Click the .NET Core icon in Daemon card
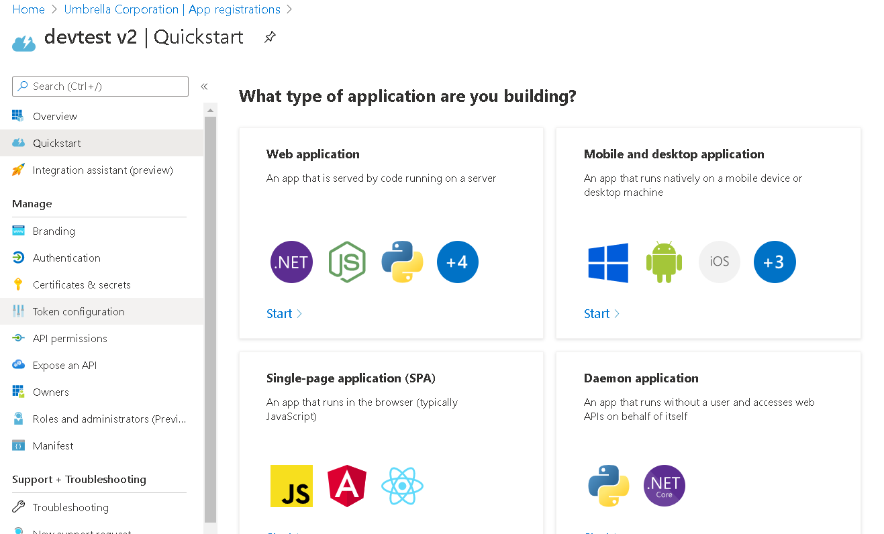This screenshot has width=884, height=534. [664, 486]
